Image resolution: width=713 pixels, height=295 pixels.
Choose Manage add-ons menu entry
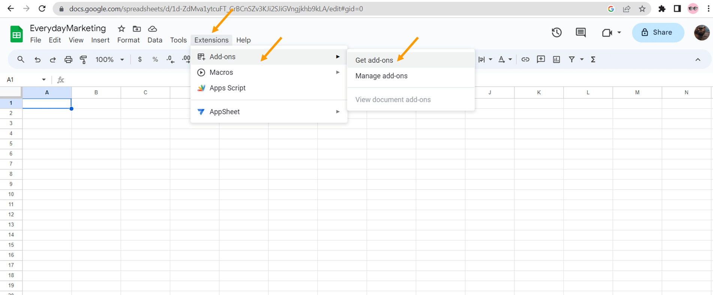[x=381, y=76]
